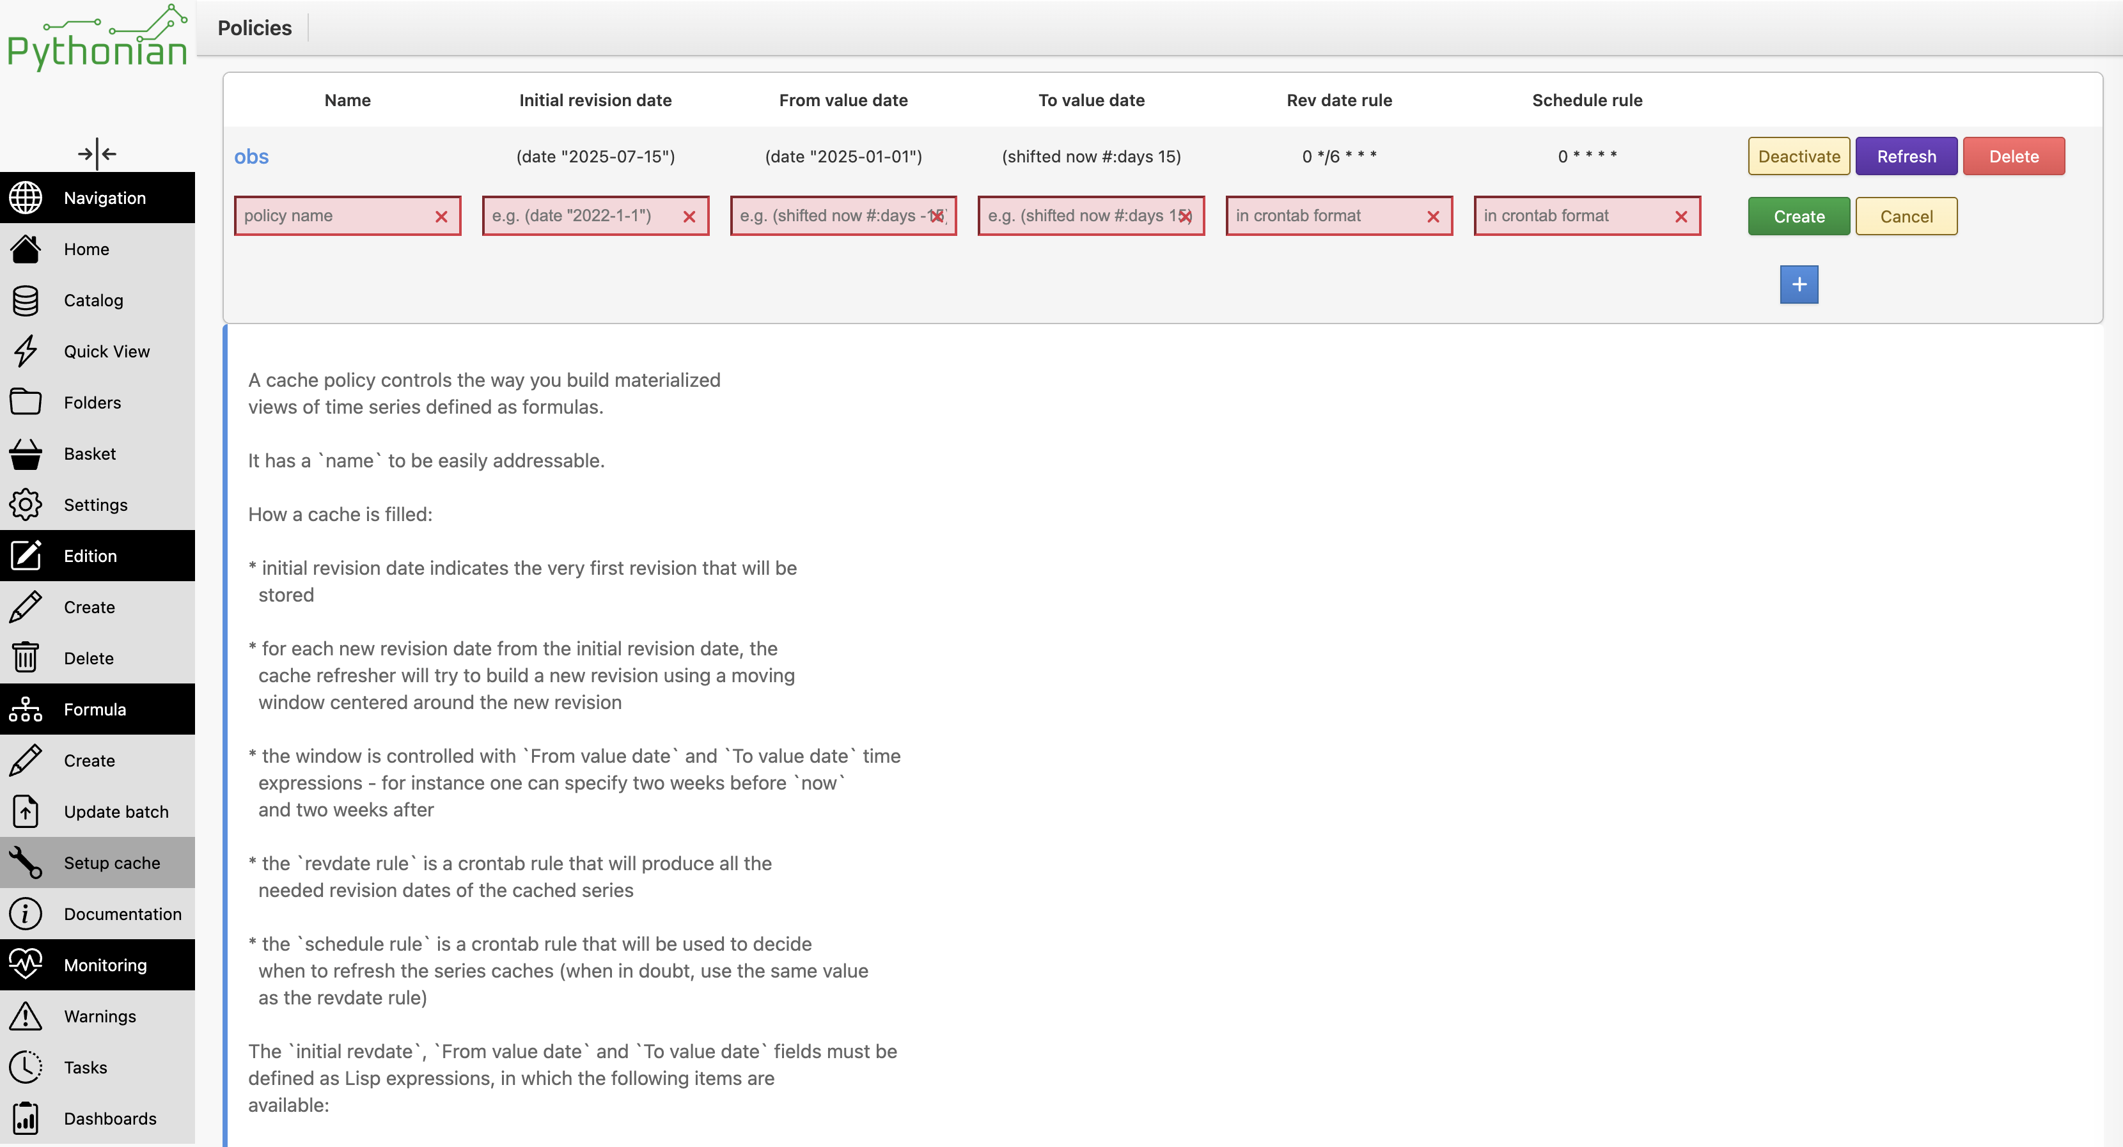2123x1147 pixels.
Task: Delete the obs policy
Action: [2014, 156]
